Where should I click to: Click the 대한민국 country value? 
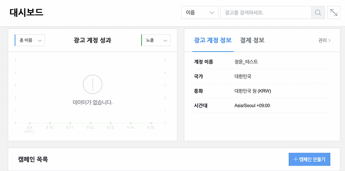243,77
